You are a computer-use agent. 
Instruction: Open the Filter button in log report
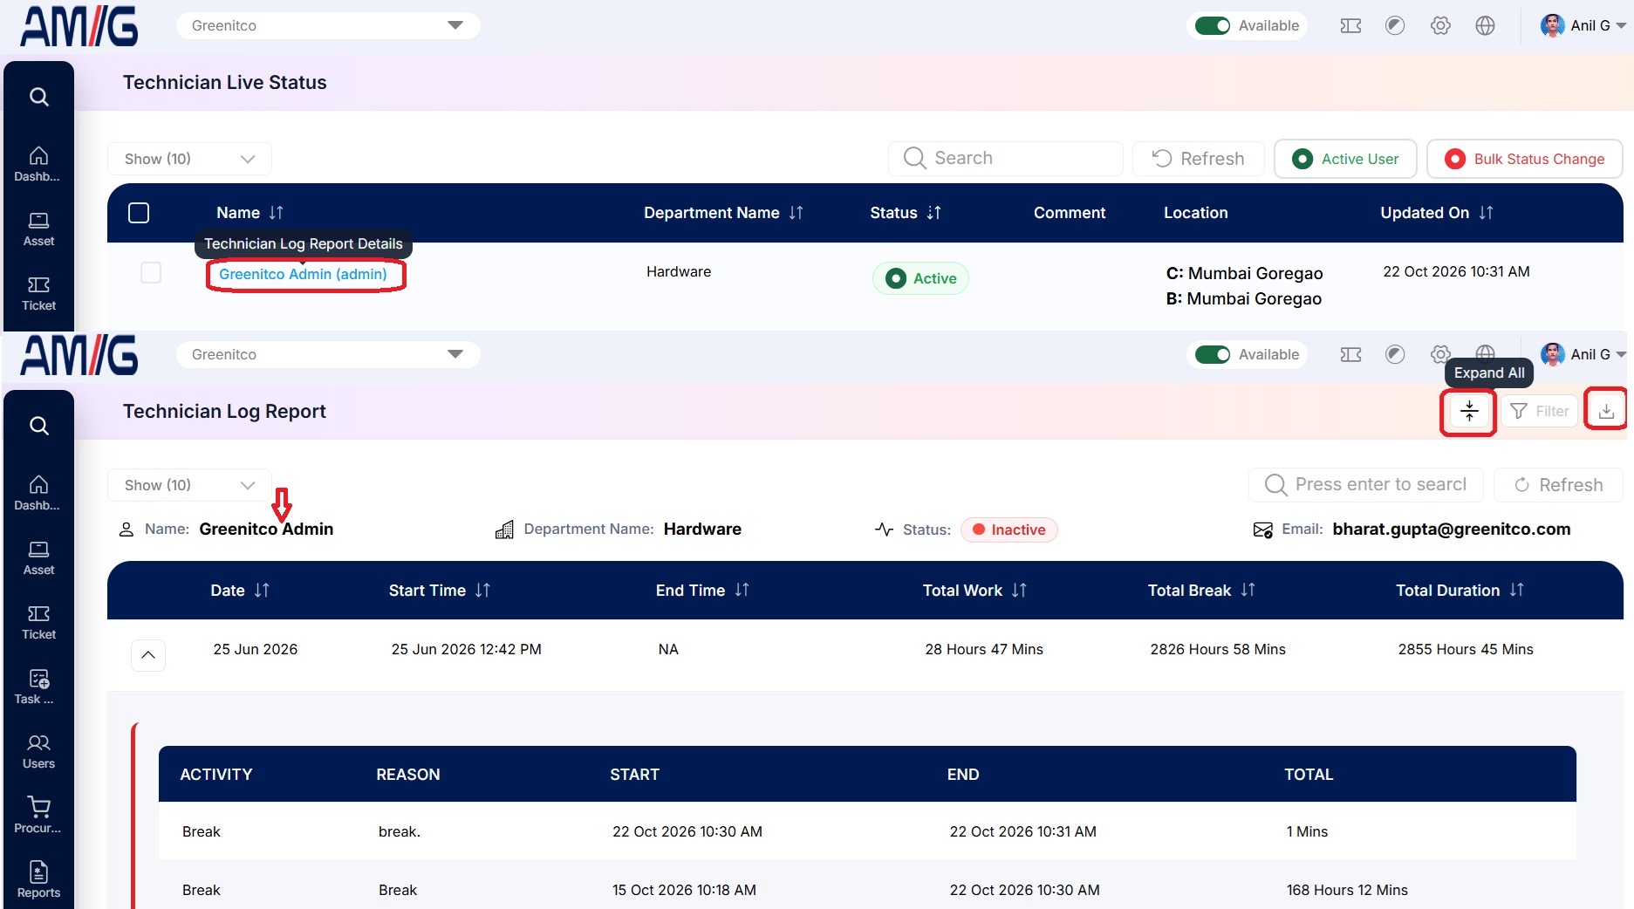coord(1539,411)
